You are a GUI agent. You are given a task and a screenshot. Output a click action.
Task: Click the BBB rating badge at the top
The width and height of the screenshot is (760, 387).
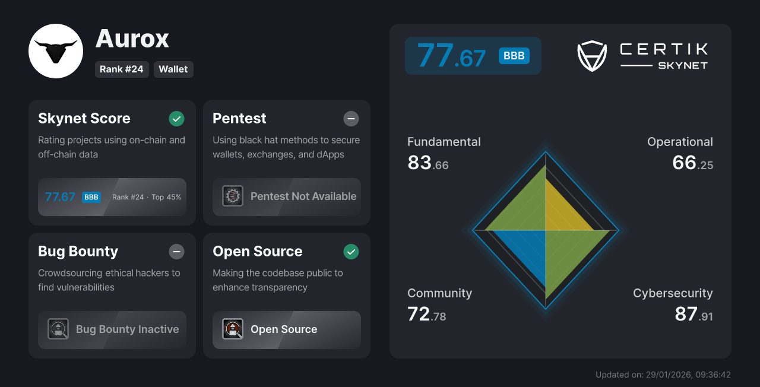(513, 55)
